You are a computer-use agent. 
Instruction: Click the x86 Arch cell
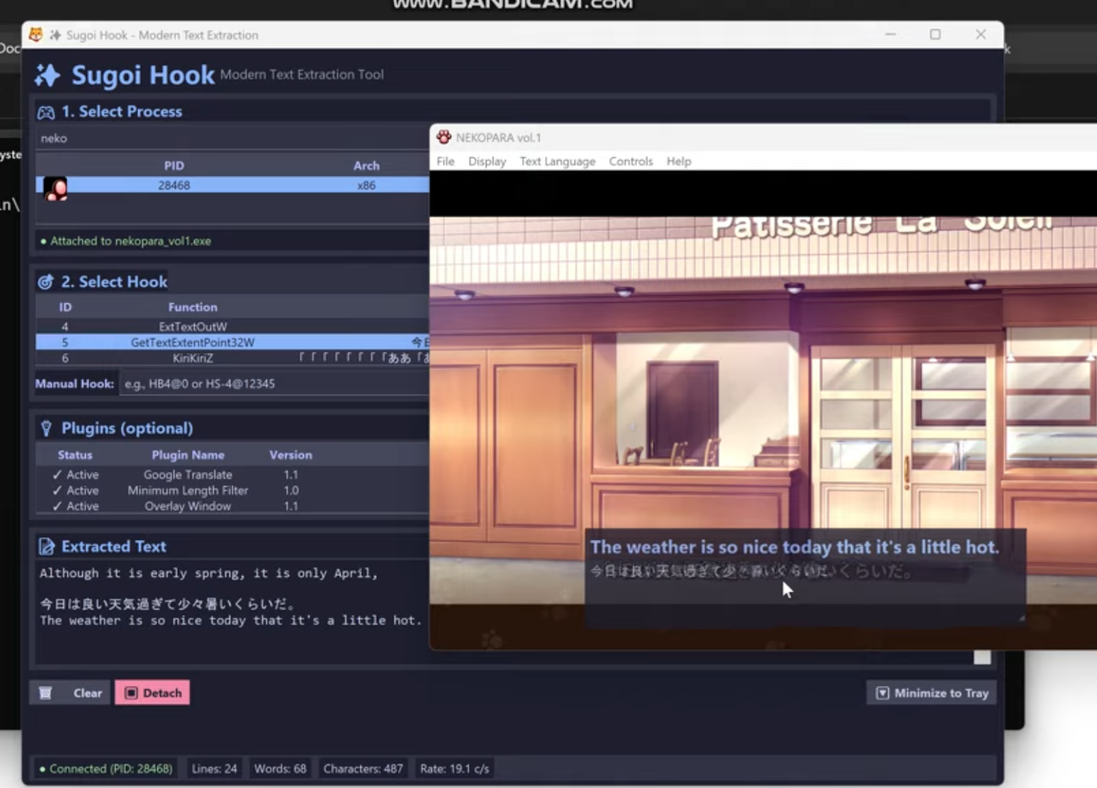(366, 185)
